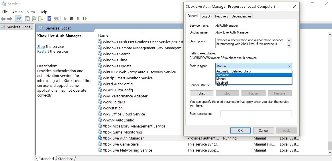Click the Properties toolbar icon
332x161 pixels.
27,19
